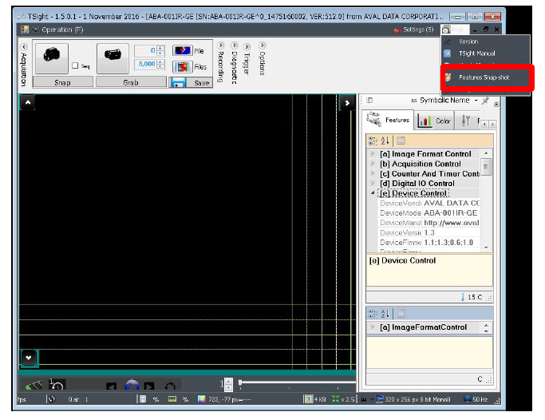This screenshot has width=545, height=420.
Task: Collapse the Device Control category
Action: tap(372, 193)
